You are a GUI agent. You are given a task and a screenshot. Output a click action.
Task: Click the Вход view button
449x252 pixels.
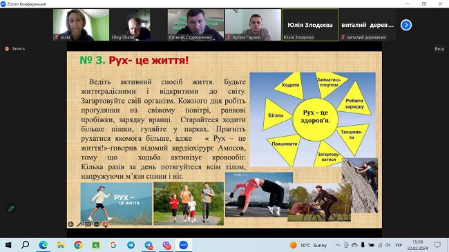[439, 49]
